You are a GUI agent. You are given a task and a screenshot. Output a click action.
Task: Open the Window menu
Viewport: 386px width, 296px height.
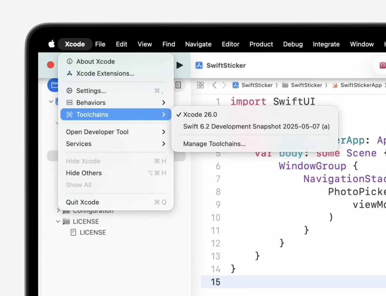click(x=362, y=44)
